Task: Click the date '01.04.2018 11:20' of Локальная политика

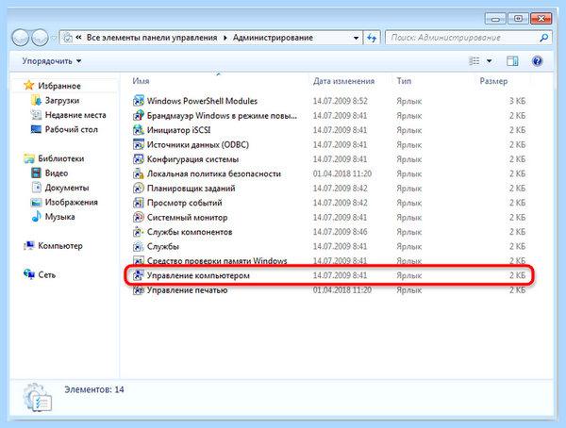Action: pos(341,173)
